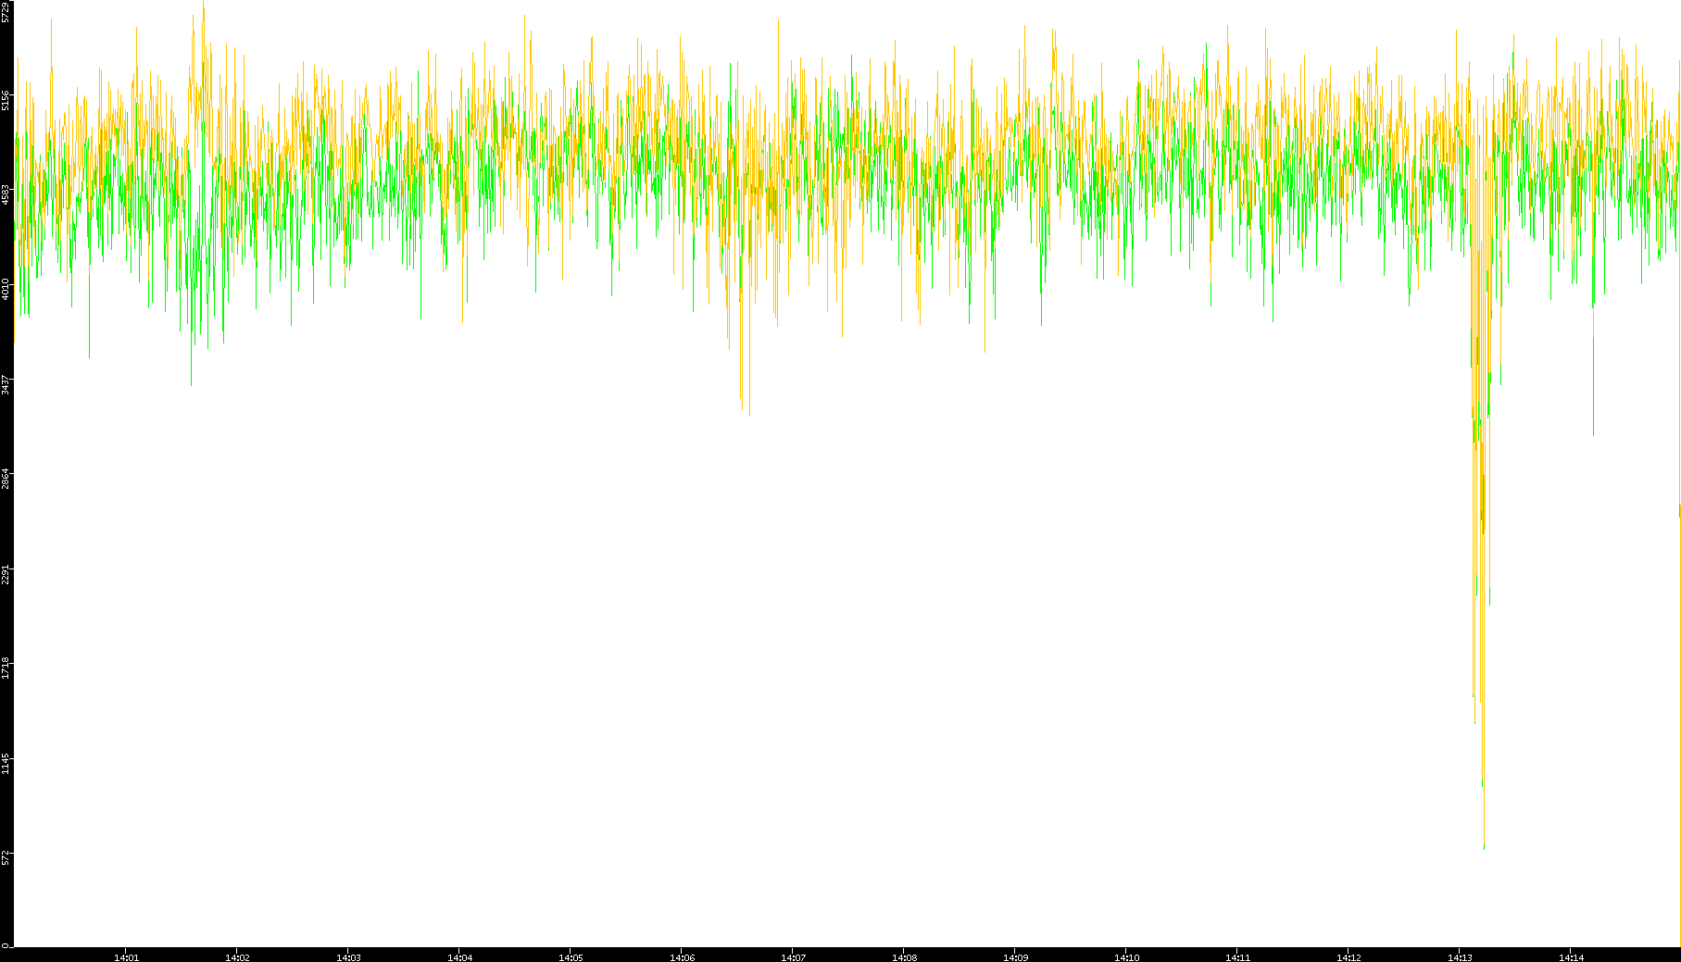Click the 4583 vertical axis label
This screenshot has height=962, width=1681.
(6, 194)
